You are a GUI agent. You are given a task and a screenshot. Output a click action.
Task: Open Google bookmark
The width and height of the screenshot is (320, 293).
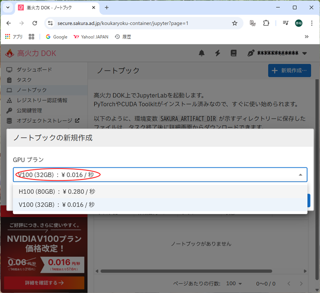click(x=57, y=37)
